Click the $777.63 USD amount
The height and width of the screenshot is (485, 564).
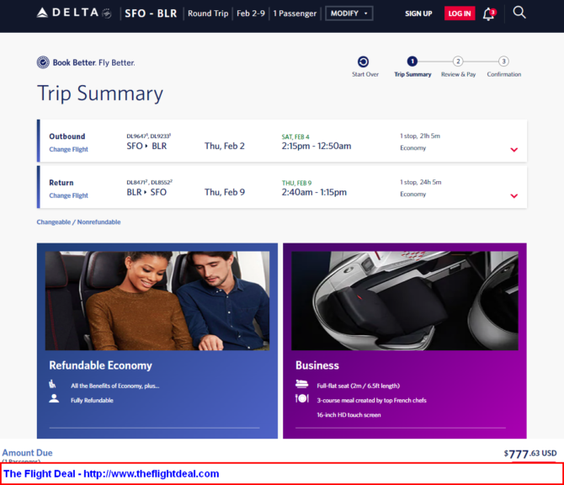coord(529,454)
